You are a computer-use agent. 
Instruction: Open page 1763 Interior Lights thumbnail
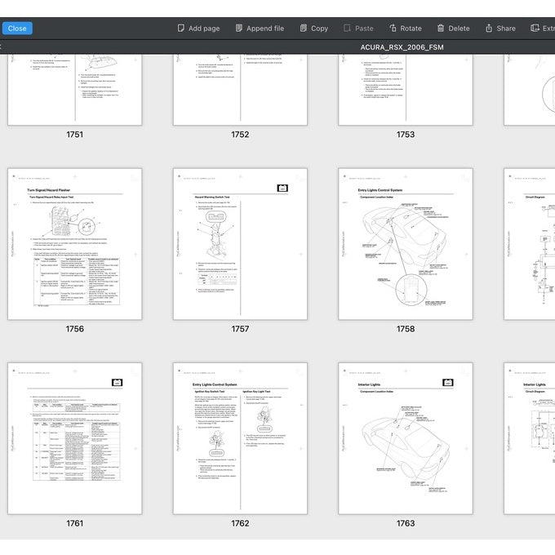tap(405, 438)
